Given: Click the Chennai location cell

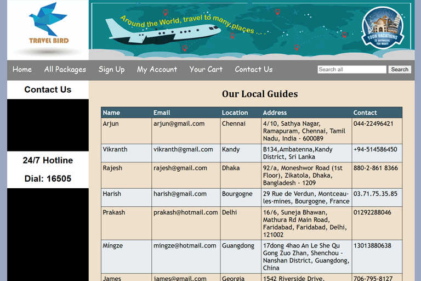Looking at the screenshot, I should point(241,131).
